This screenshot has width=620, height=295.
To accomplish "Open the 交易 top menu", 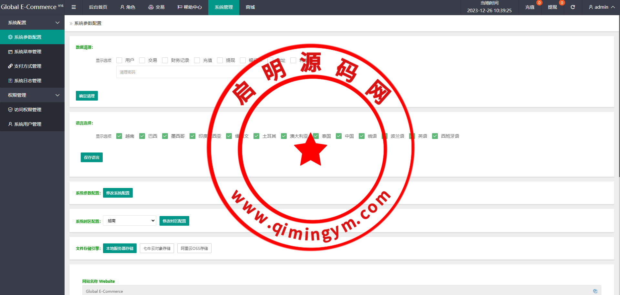I will pos(156,7).
